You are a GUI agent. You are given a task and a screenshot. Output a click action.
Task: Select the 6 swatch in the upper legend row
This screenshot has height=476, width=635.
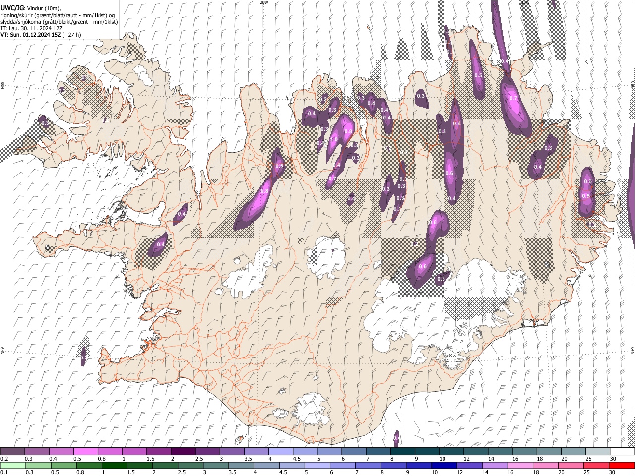pyautogui.click(x=354, y=452)
